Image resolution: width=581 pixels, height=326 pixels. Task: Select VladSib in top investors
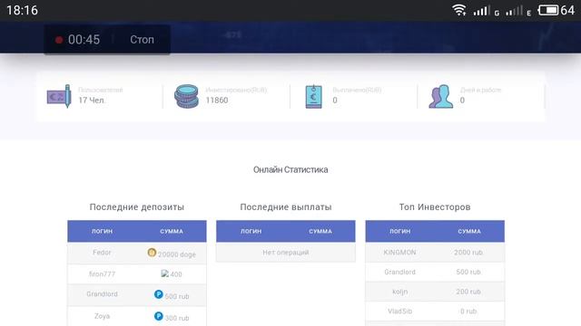(399, 312)
